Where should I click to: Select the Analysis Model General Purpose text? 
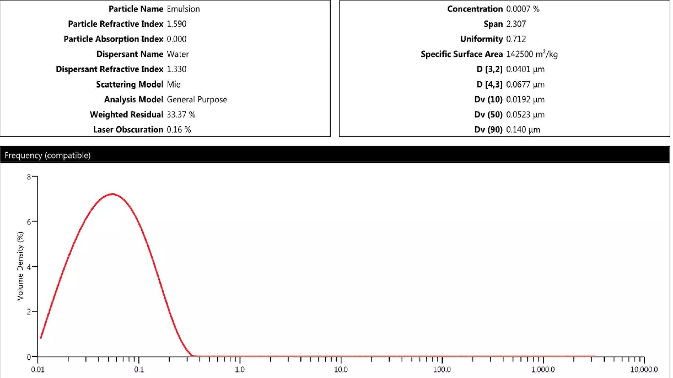click(x=197, y=99)
